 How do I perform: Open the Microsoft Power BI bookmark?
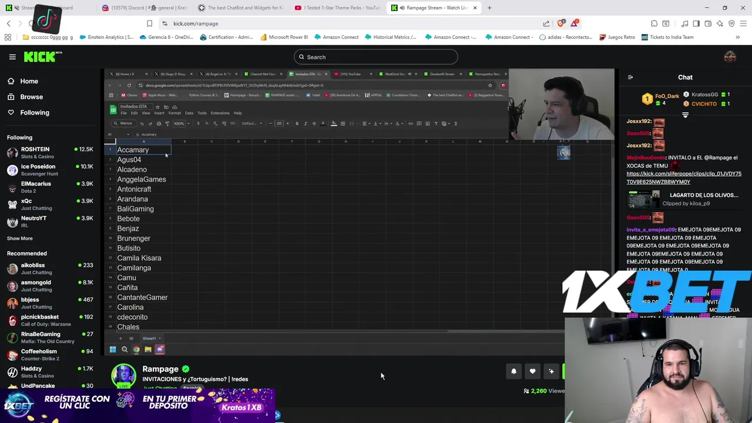pos(283,37)
